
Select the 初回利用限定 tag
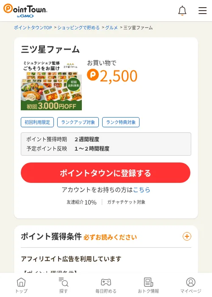pos(37,122)
